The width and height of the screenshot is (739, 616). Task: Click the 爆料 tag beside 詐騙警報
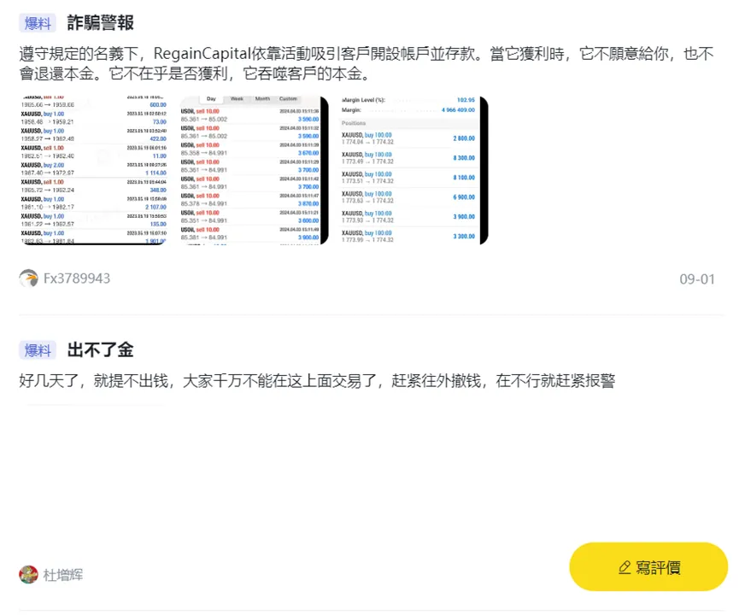[x=38, y=22]
